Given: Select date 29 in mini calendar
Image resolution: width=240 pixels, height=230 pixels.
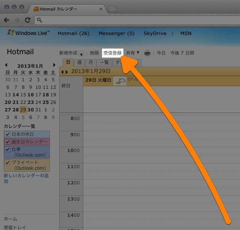Looking at the screenshot, I should [23, 110].
